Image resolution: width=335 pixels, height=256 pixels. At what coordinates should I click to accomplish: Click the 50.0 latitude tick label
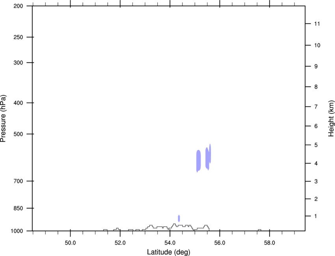(70, 243)
